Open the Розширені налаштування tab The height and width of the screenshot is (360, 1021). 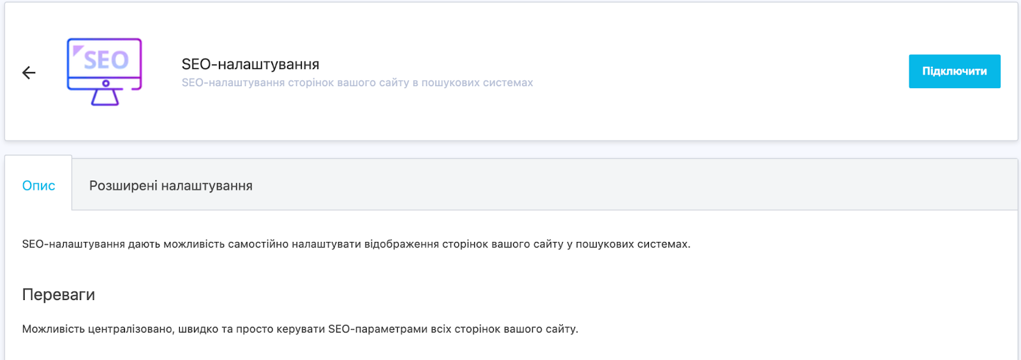[x=170, y=186]
